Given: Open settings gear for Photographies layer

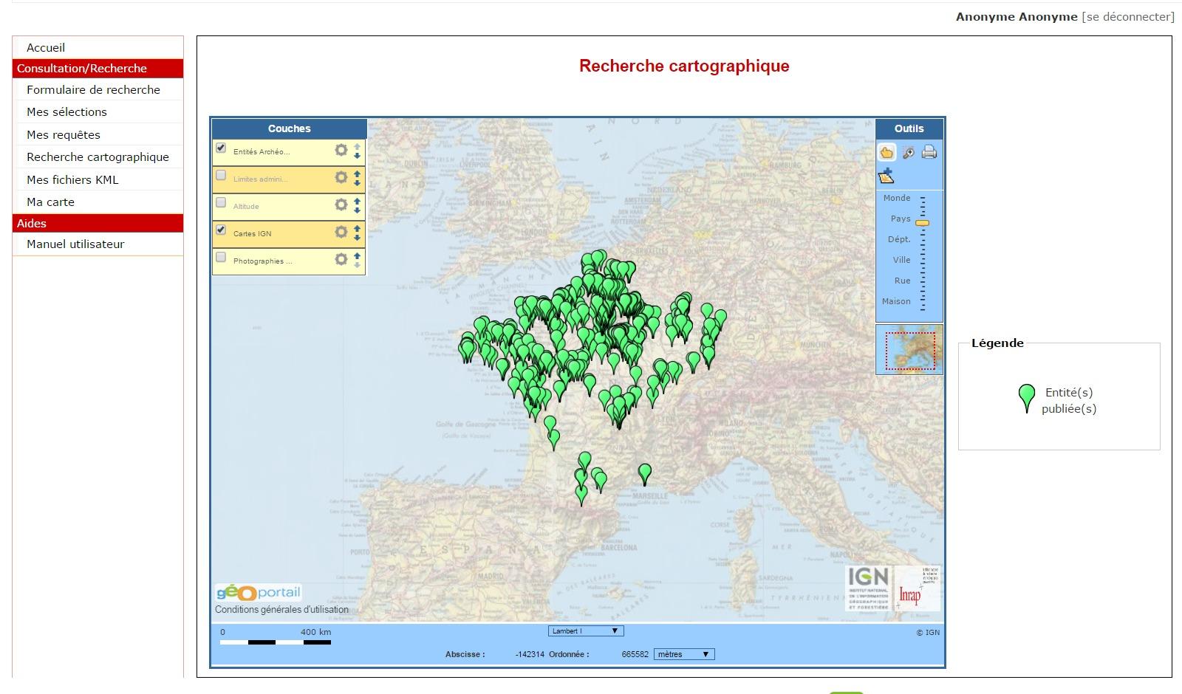Looking at the screenshot, I should tap(341, 260).
